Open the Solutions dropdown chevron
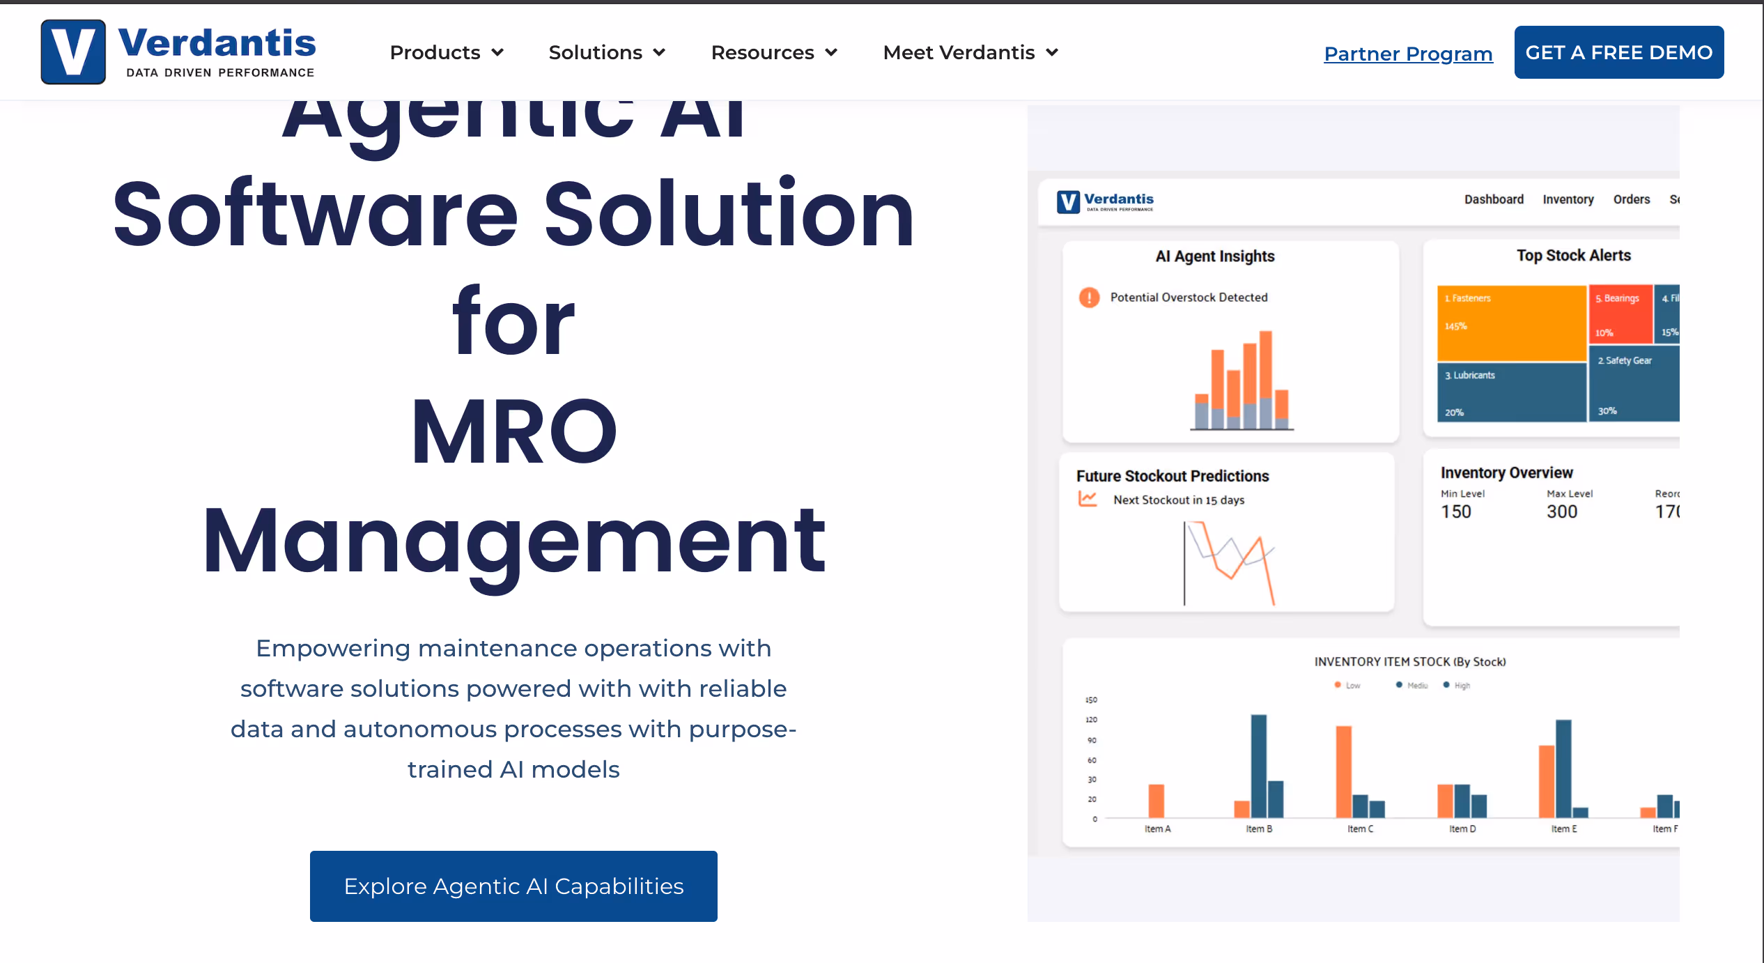The image size is (1764, 963). 659,52
